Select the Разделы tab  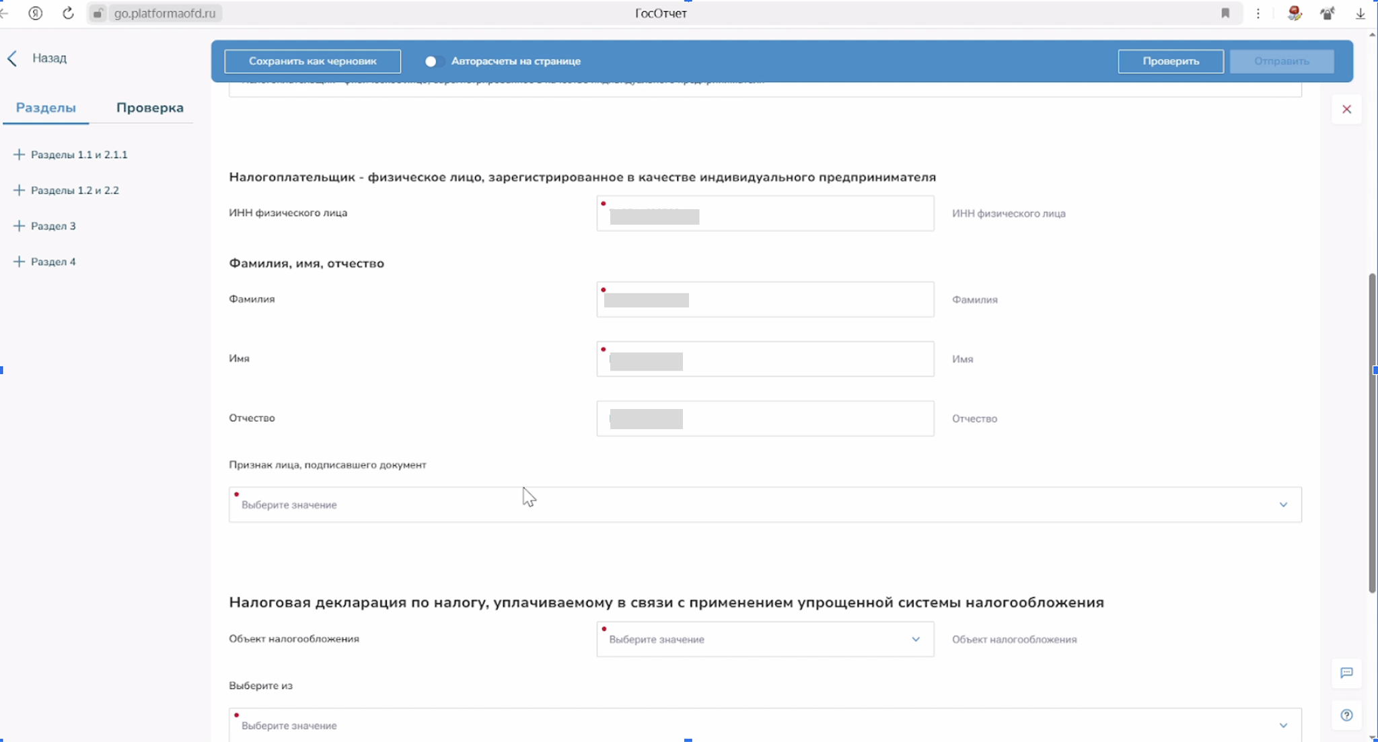[46, 108]
